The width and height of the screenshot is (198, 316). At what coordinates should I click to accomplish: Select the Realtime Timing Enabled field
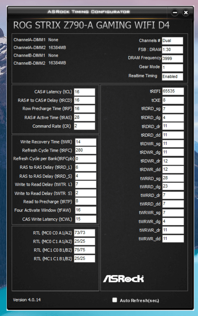tap(172, 77)
